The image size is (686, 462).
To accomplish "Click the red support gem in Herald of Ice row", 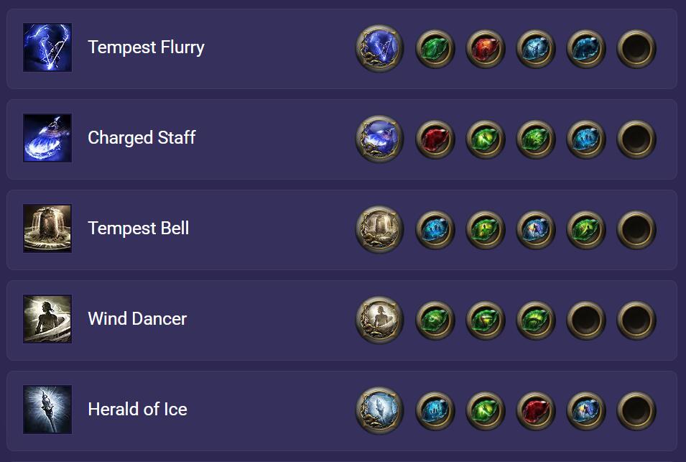I will pos(535,411).
